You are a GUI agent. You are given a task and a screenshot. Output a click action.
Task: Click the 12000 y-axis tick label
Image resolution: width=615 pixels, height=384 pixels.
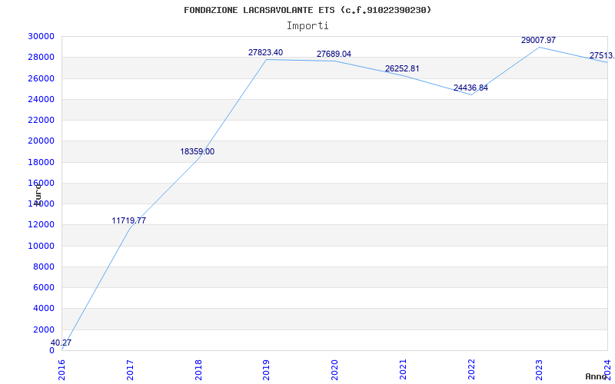point(41,224)
